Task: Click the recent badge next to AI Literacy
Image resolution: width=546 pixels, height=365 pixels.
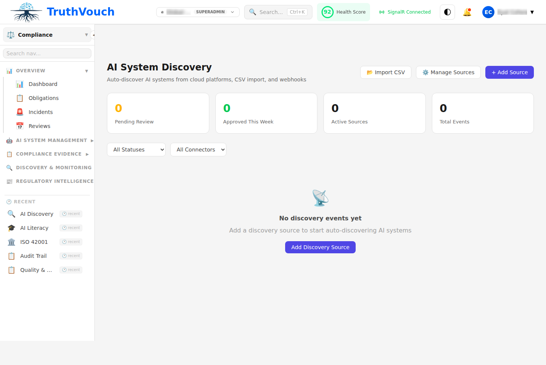Action: [x=71, y=228]
